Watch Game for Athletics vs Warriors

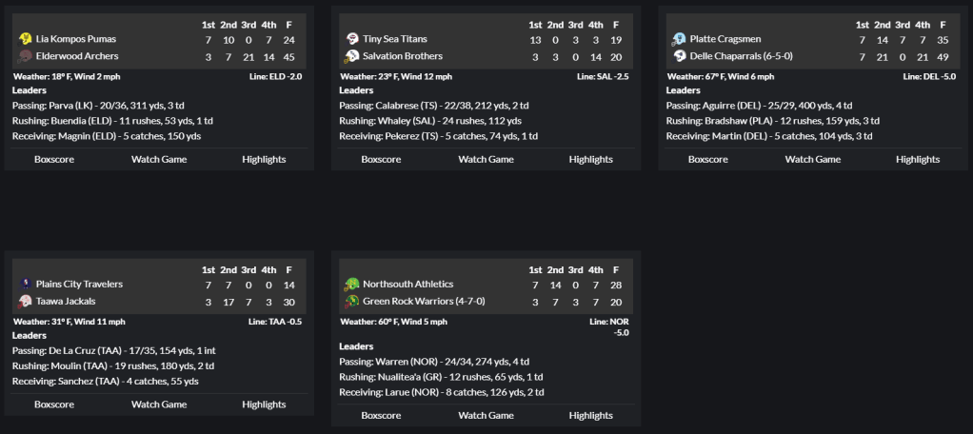[x=486, y=415]
